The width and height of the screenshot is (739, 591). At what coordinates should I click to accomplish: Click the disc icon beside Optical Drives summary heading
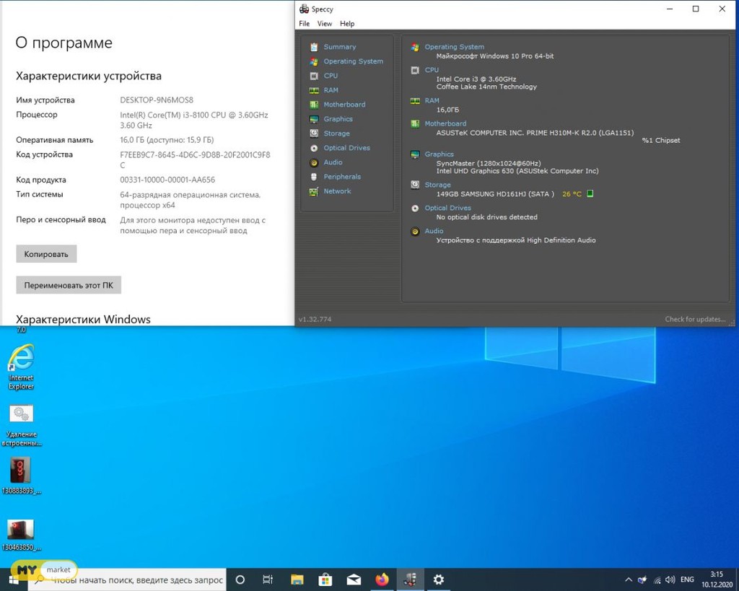click(415, 209)
